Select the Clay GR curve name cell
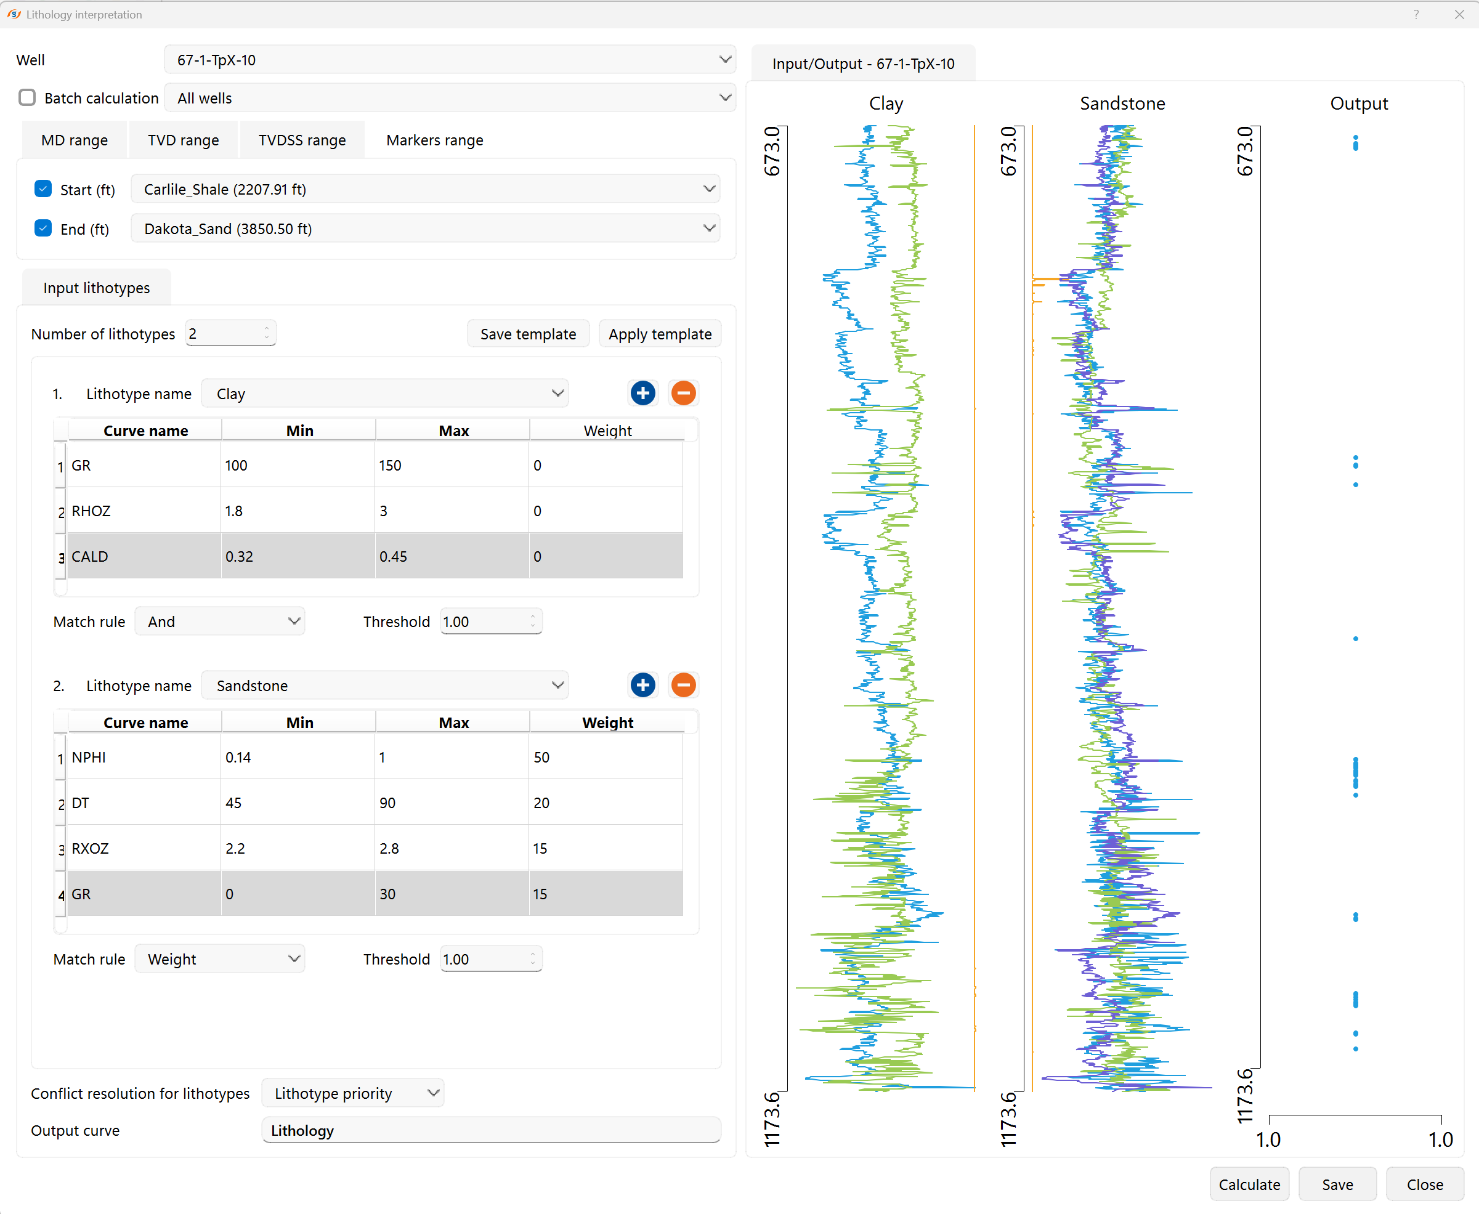This screenshot has height=1214, width=1479. (x=144, y=465)
